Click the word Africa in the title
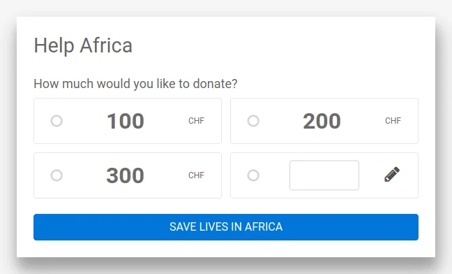Viewport: 452px width, 274px height. point(106,45)
